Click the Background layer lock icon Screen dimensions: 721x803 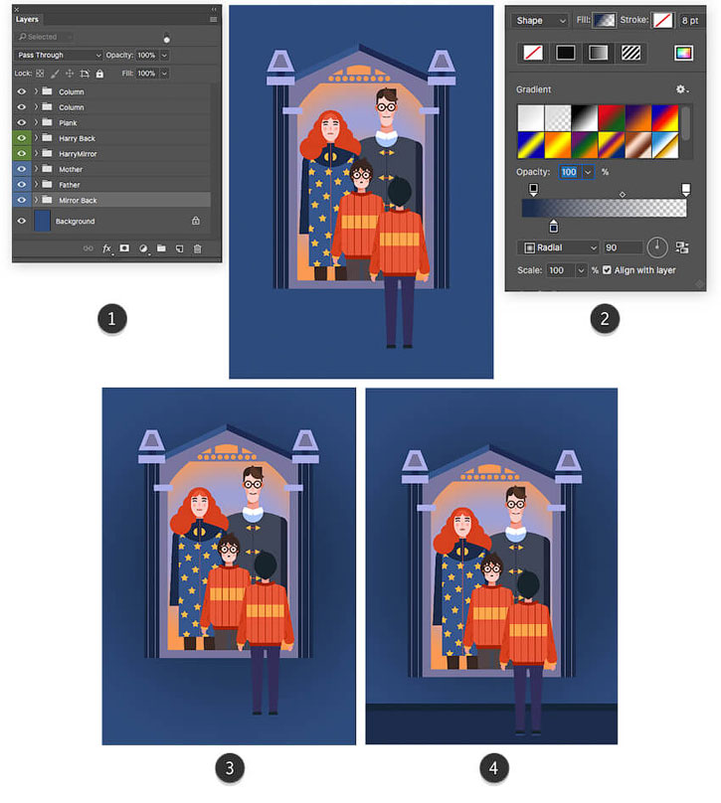pos(196,221)
